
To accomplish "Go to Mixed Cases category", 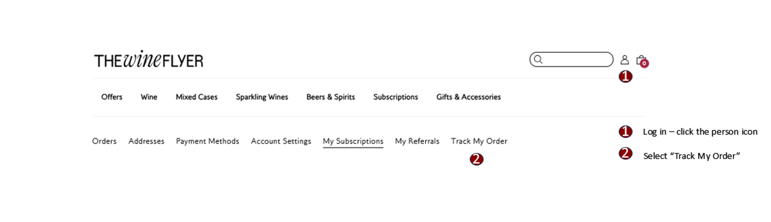I will tap(197, 97).
